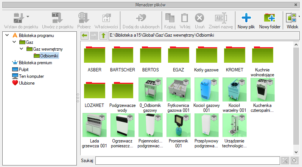Screen dimensions: 302x167
Task: Close the Menadżer plików window
Action: 296,5
